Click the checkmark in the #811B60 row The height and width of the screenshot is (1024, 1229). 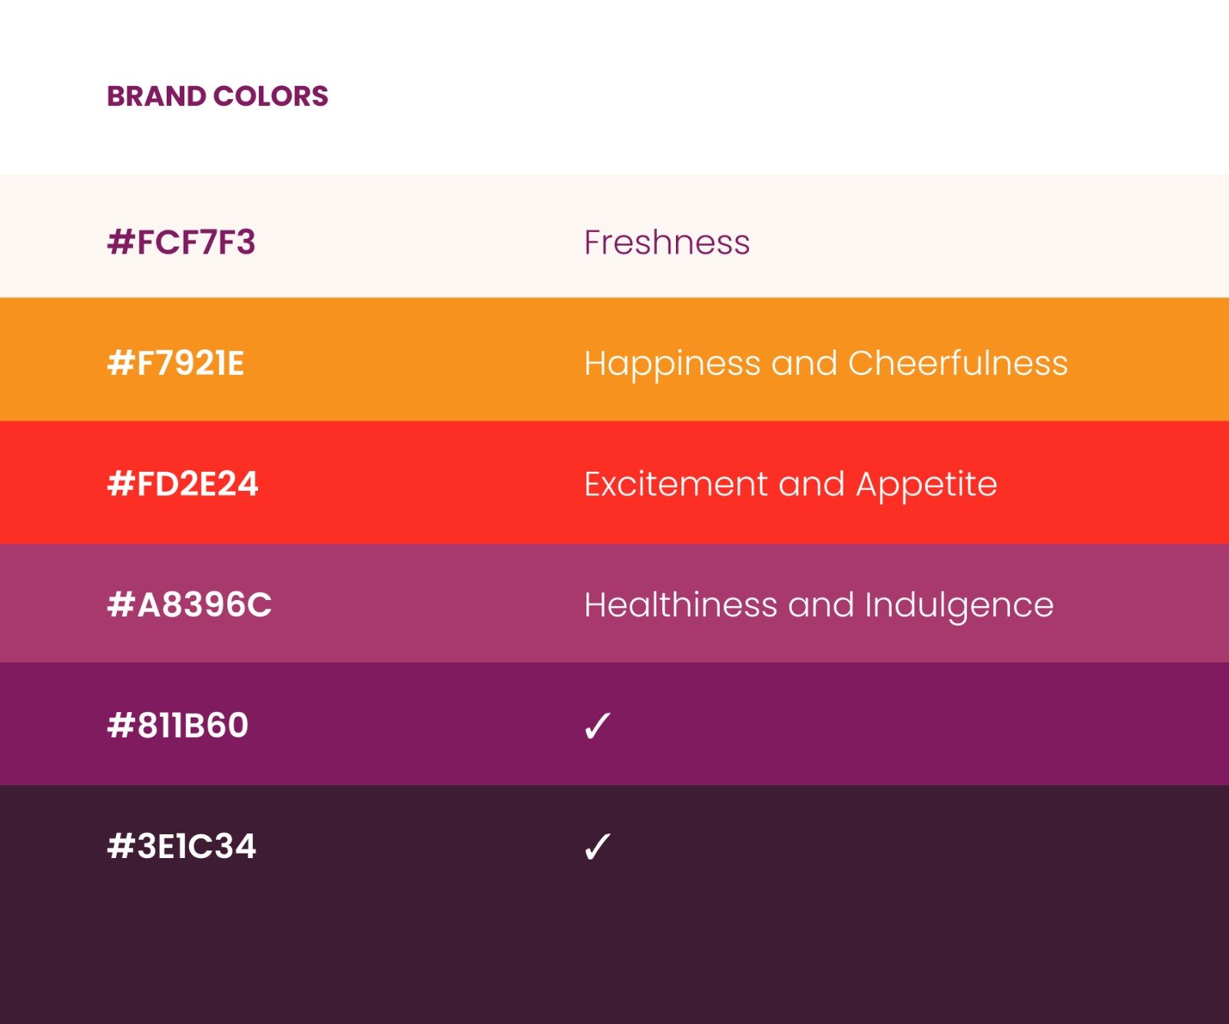[x=597, y=725]
